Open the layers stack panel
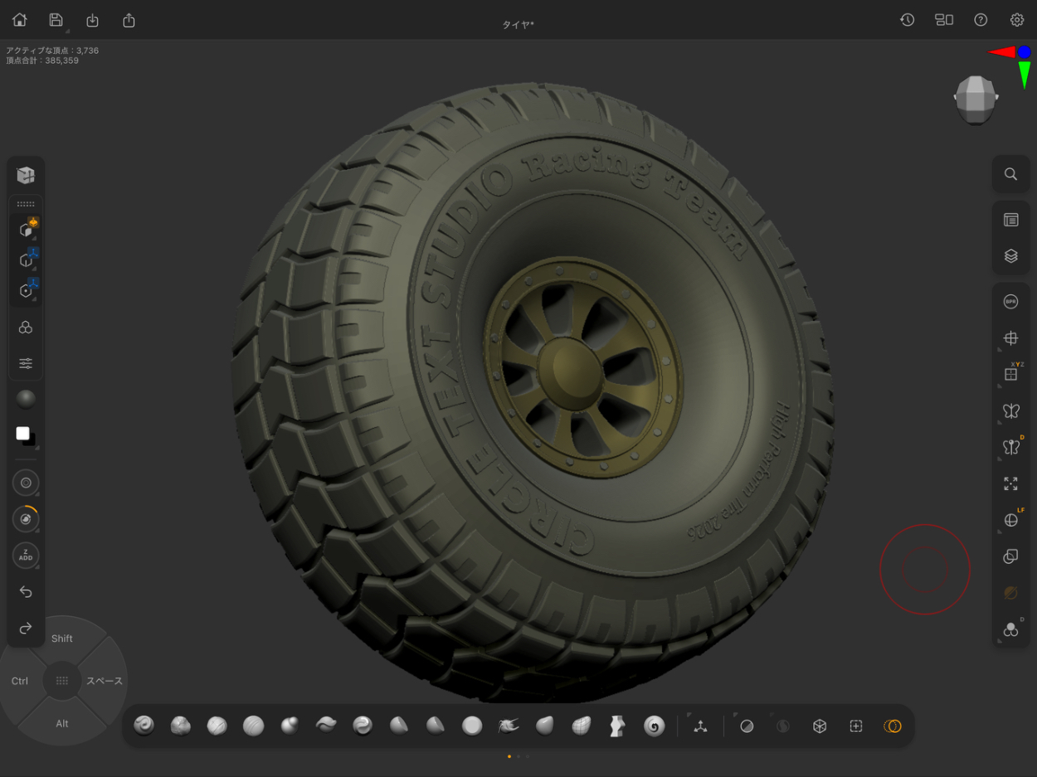The height and width of the screenshot is (777, 1037). point(1010,256)
